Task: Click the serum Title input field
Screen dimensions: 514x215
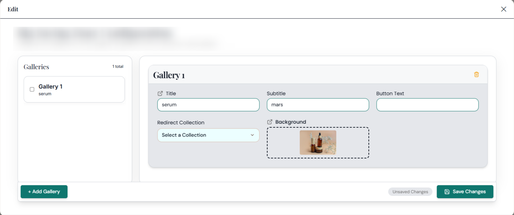Action: tap(208, 105)
